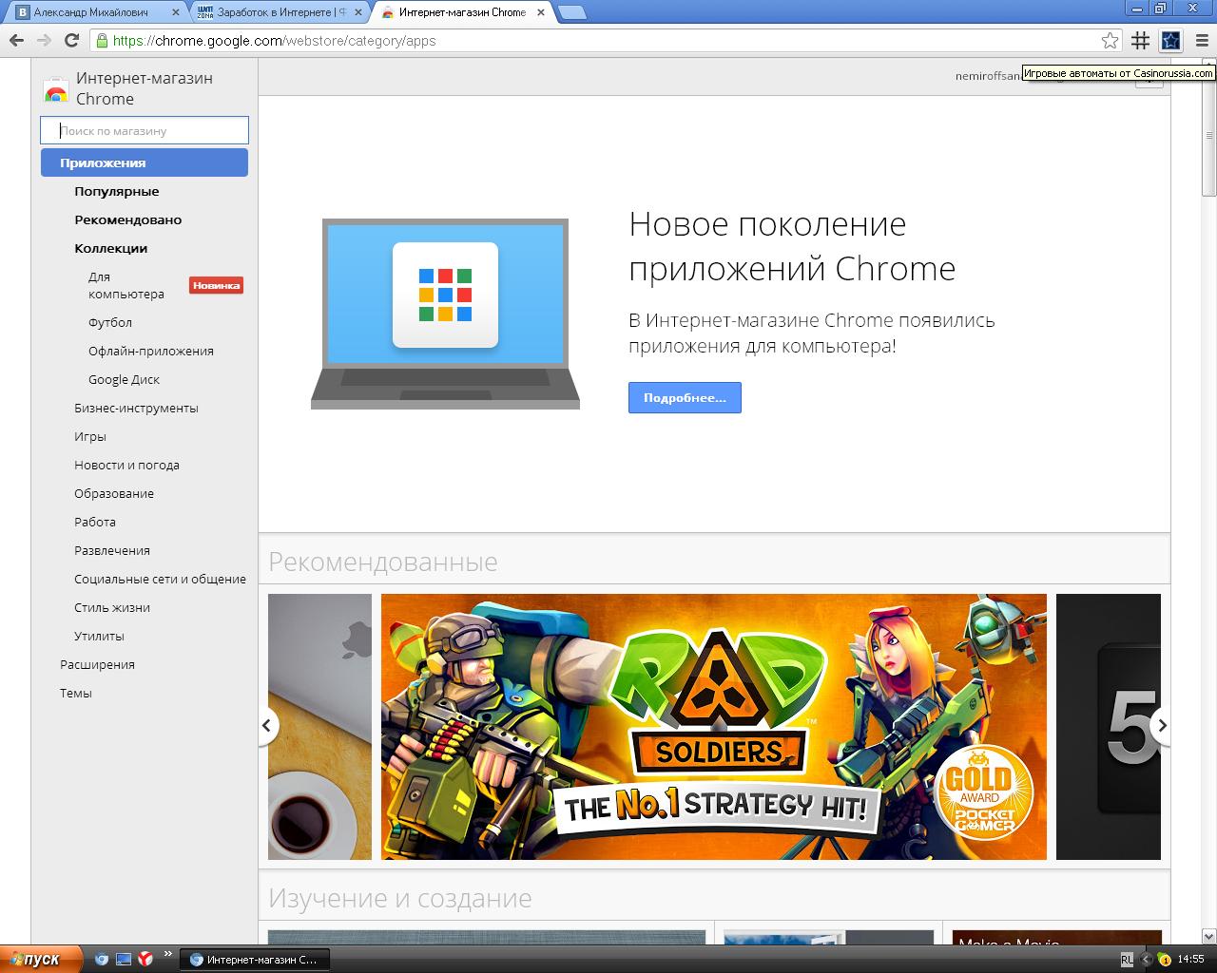Browse the Игры category
This screenshot has width=1217, height=973.
(x=90, y=436)
